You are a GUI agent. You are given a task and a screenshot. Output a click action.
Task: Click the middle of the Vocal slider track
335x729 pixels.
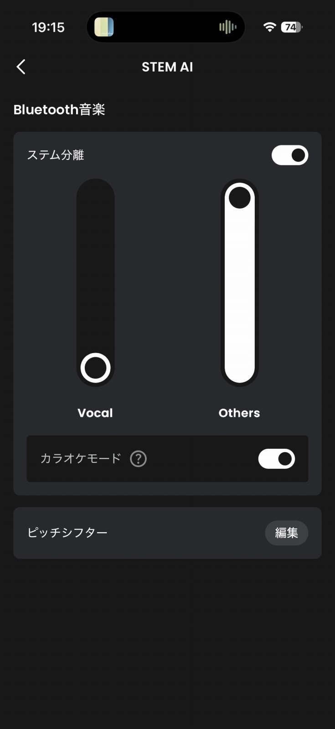(x=96, y=282)
